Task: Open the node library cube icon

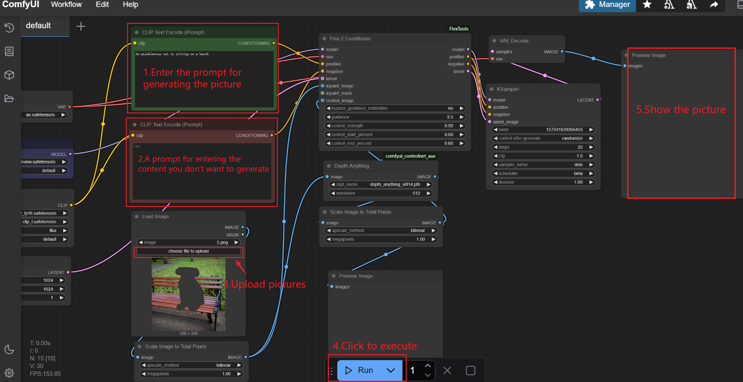Action: (x=9, y=75)
